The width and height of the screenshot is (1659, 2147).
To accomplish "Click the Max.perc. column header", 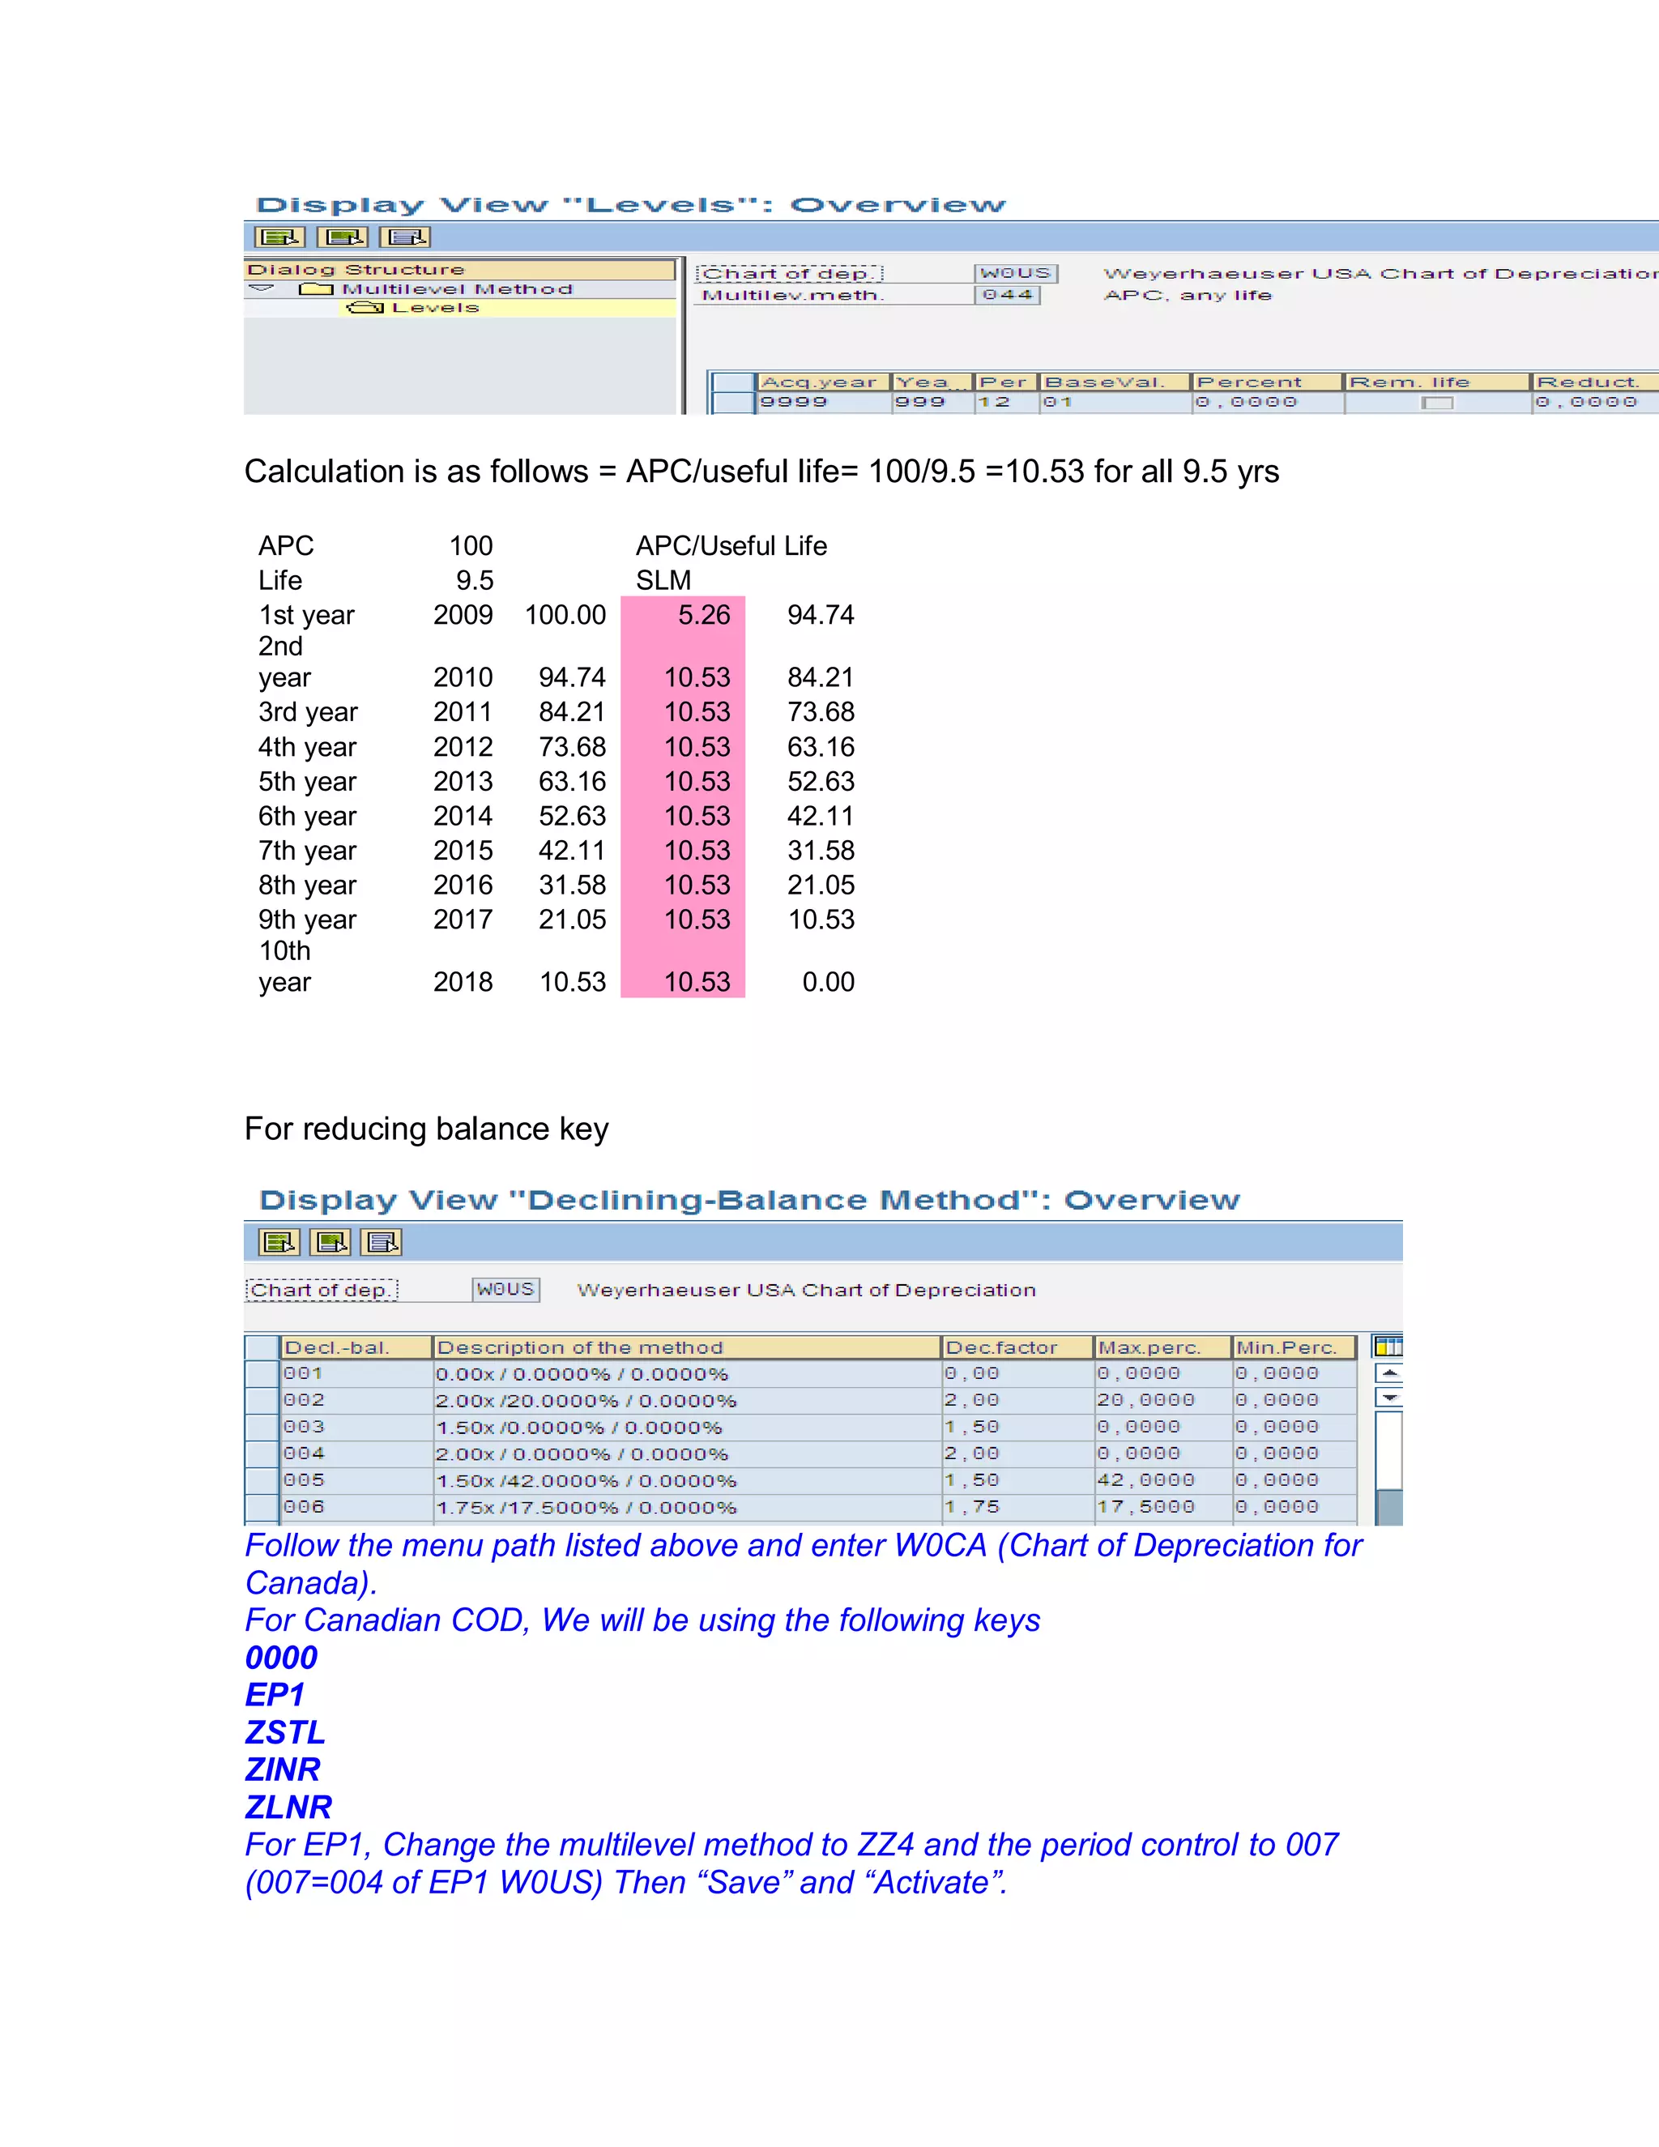I will [1164, 1347].
